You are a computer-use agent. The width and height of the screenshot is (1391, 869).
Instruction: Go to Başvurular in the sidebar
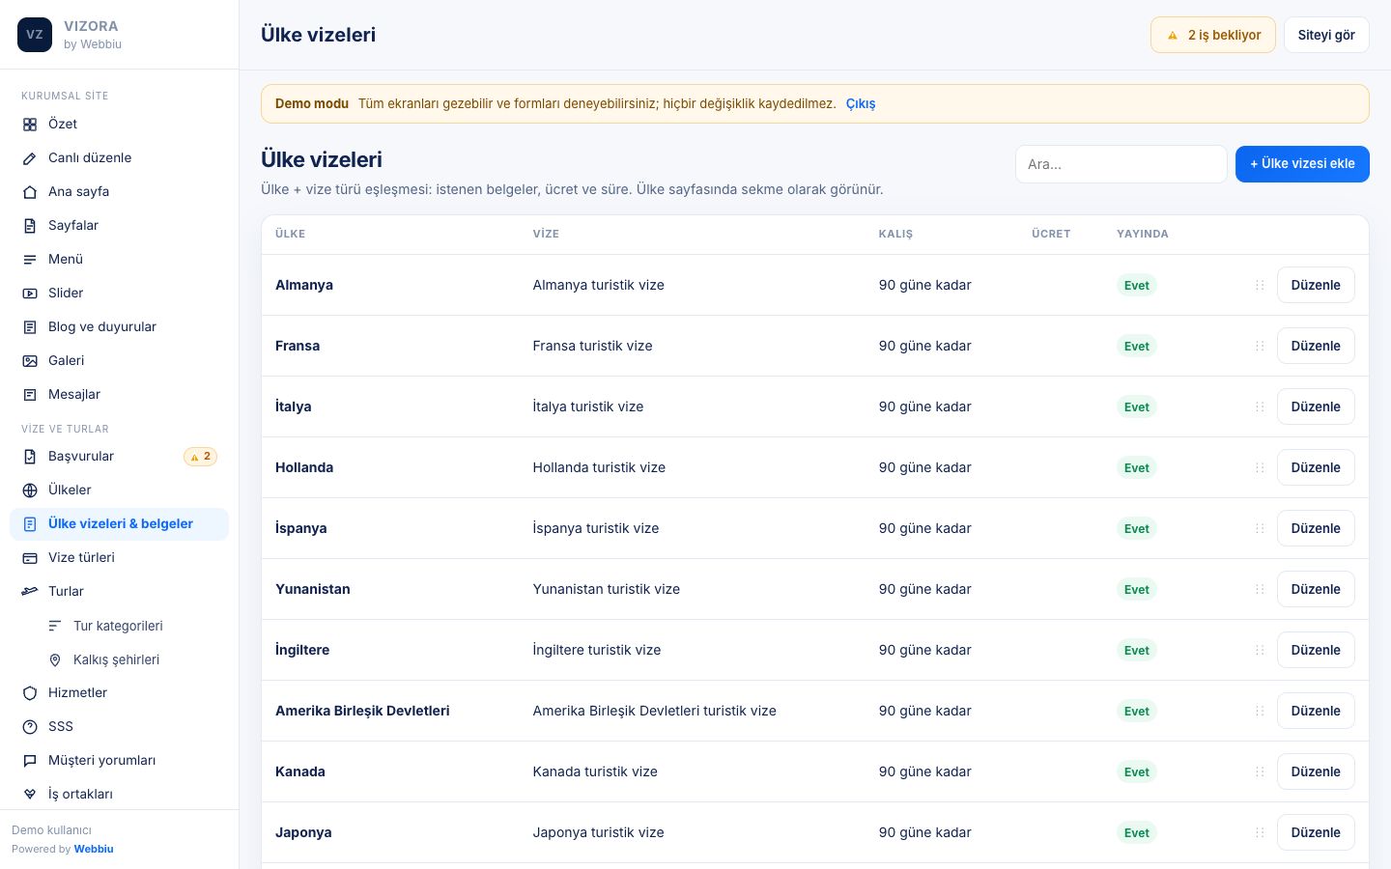[x=119, y=456]
